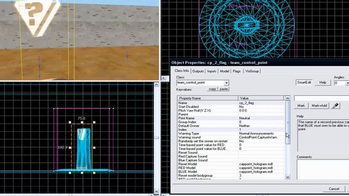
Task: Select the Randomly set the owner row
Action: (x=231, y=141)
